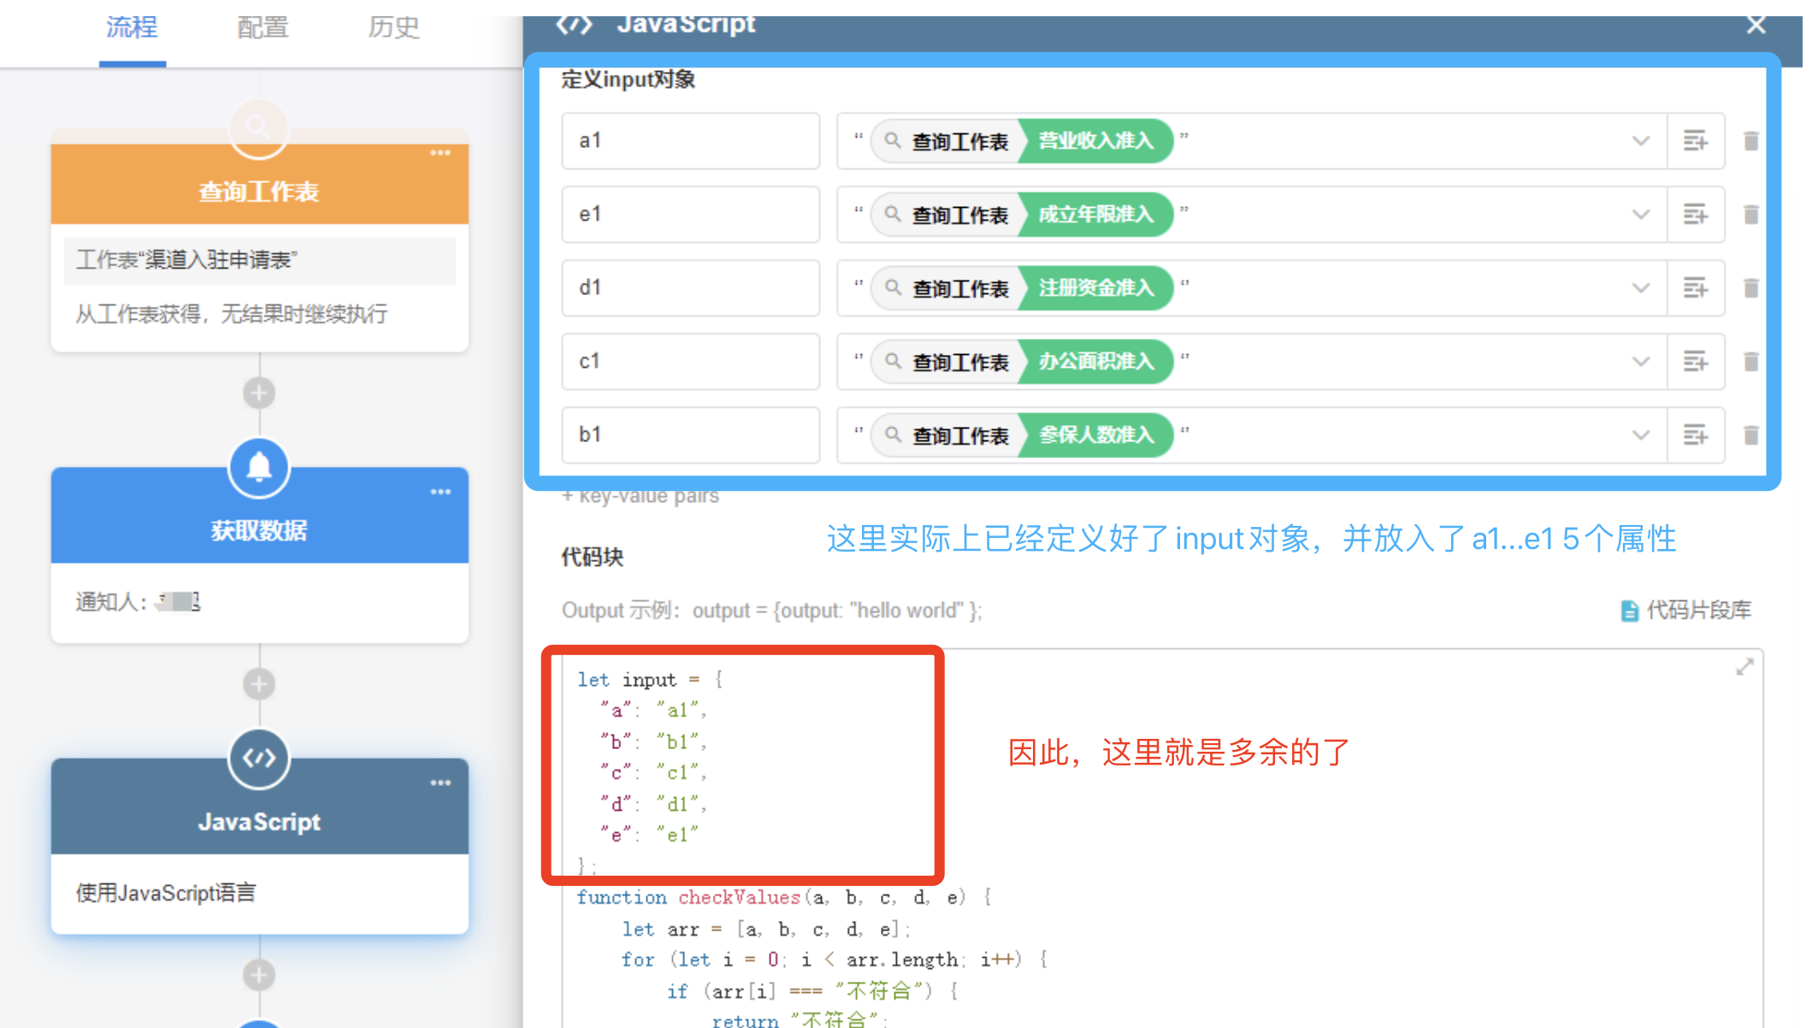Viewport: 1818px width, 1028px height.
Task: Switch to the 历史 tab
Action: [393, 28]
